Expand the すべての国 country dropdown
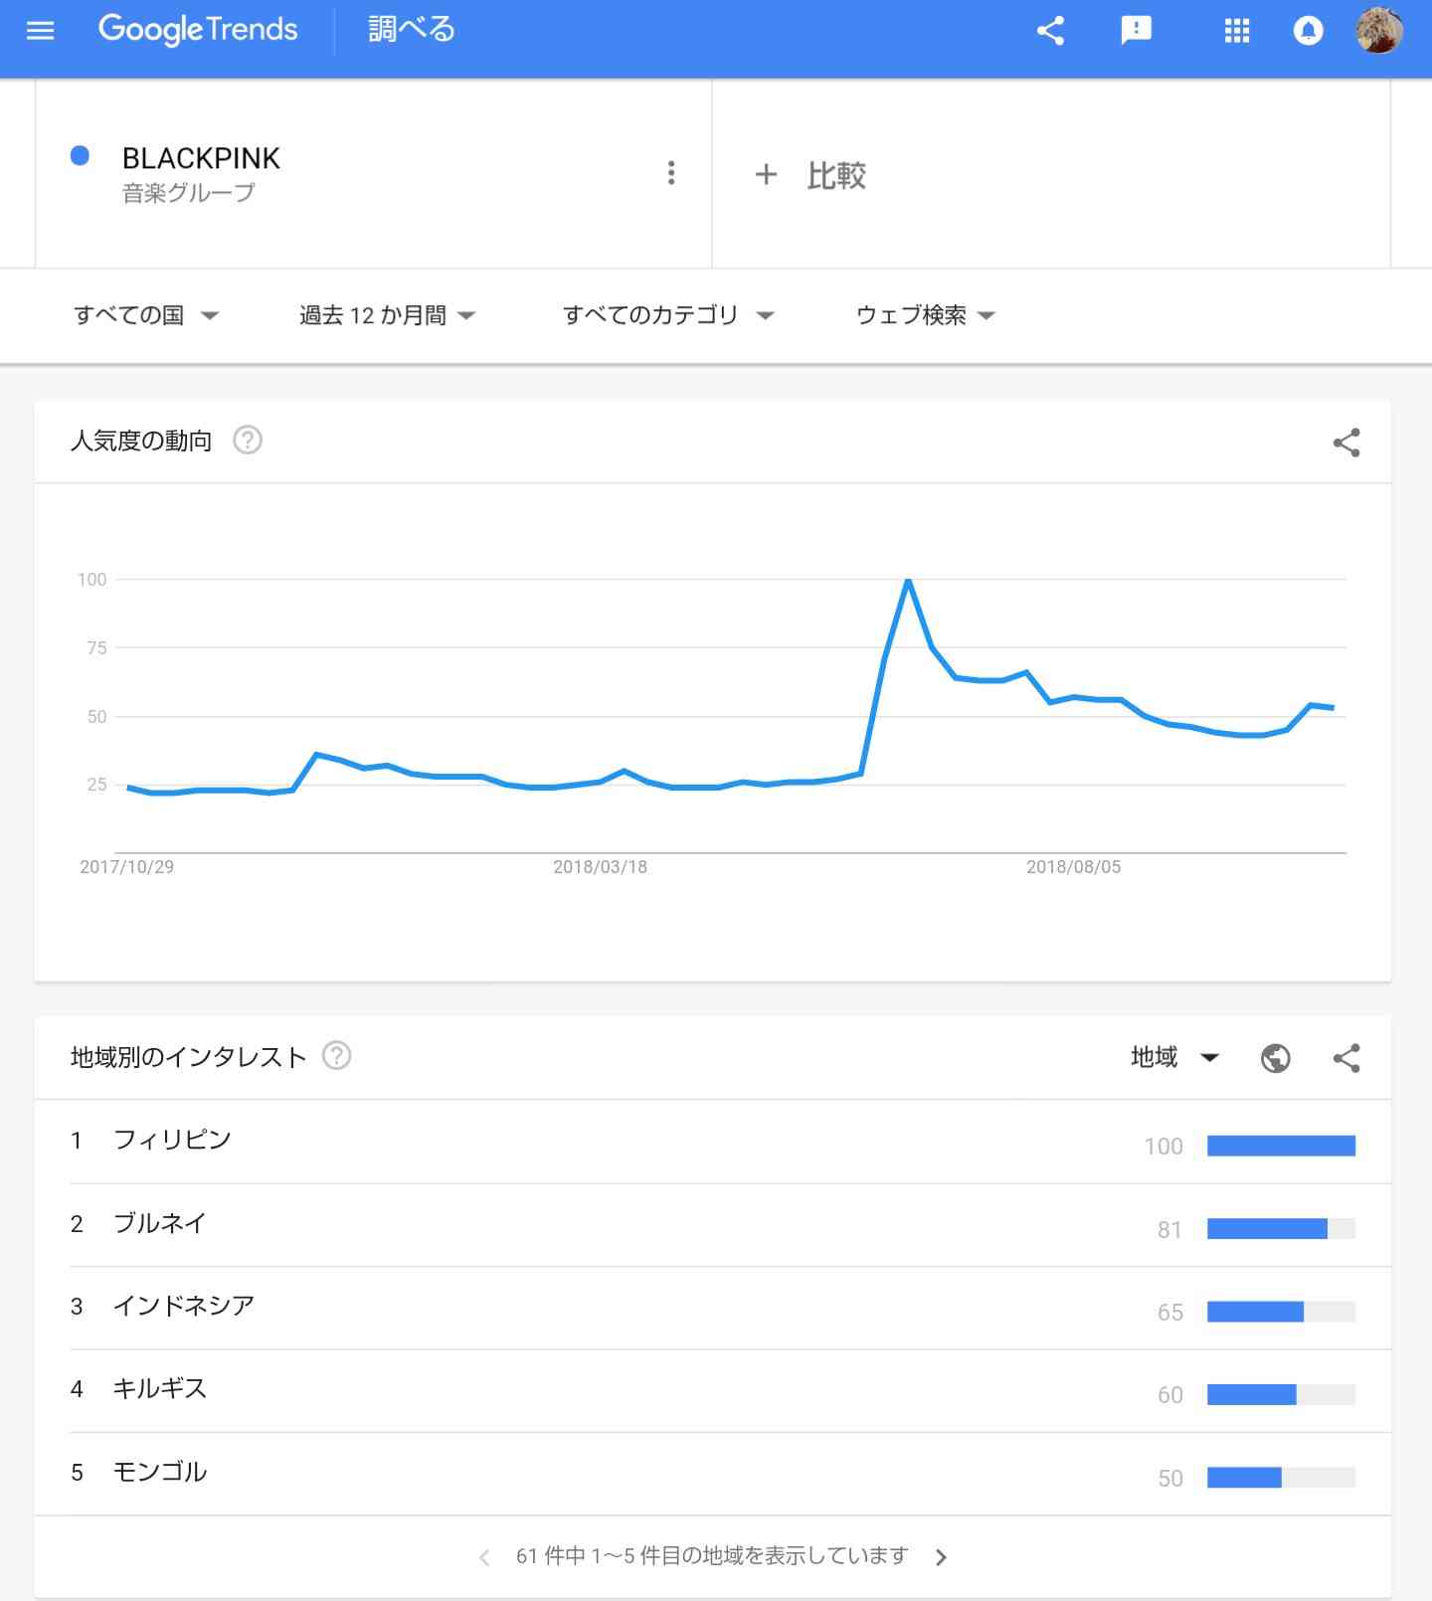This screenshot has height=1601, width=1432. [x=146, y=315]
